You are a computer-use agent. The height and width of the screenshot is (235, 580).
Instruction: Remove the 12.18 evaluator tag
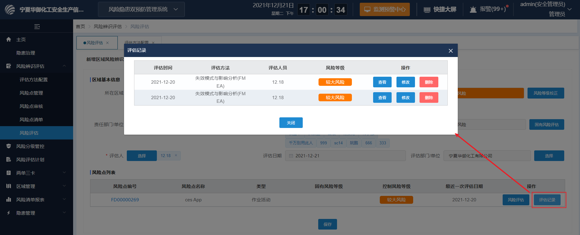[x=176, y=155]
